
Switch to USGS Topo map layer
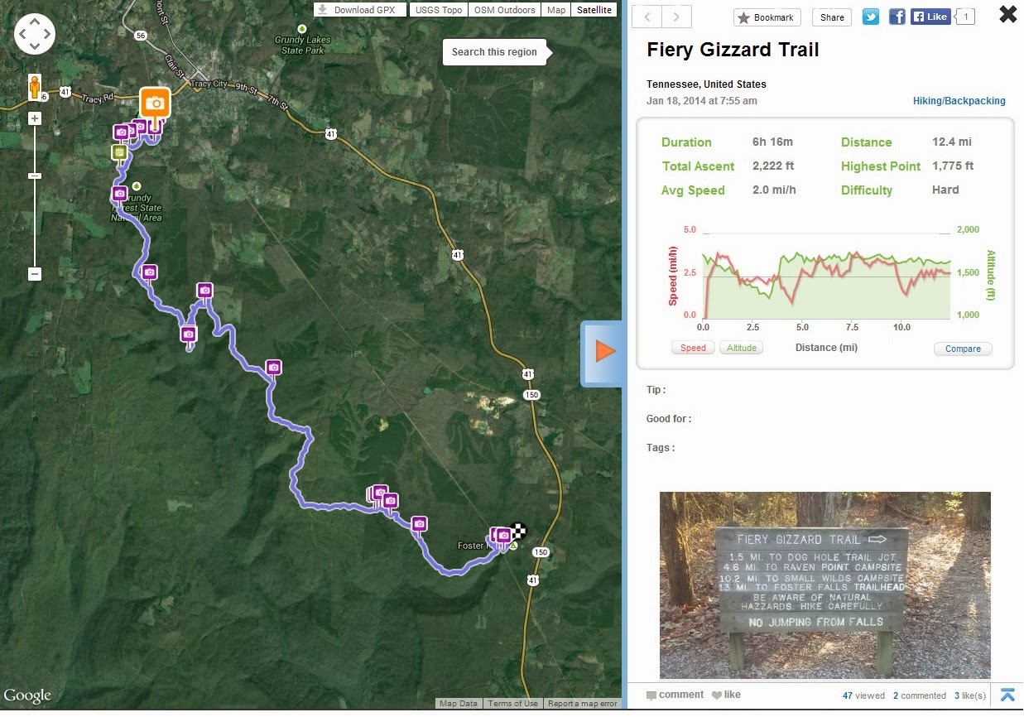[438, 9]
